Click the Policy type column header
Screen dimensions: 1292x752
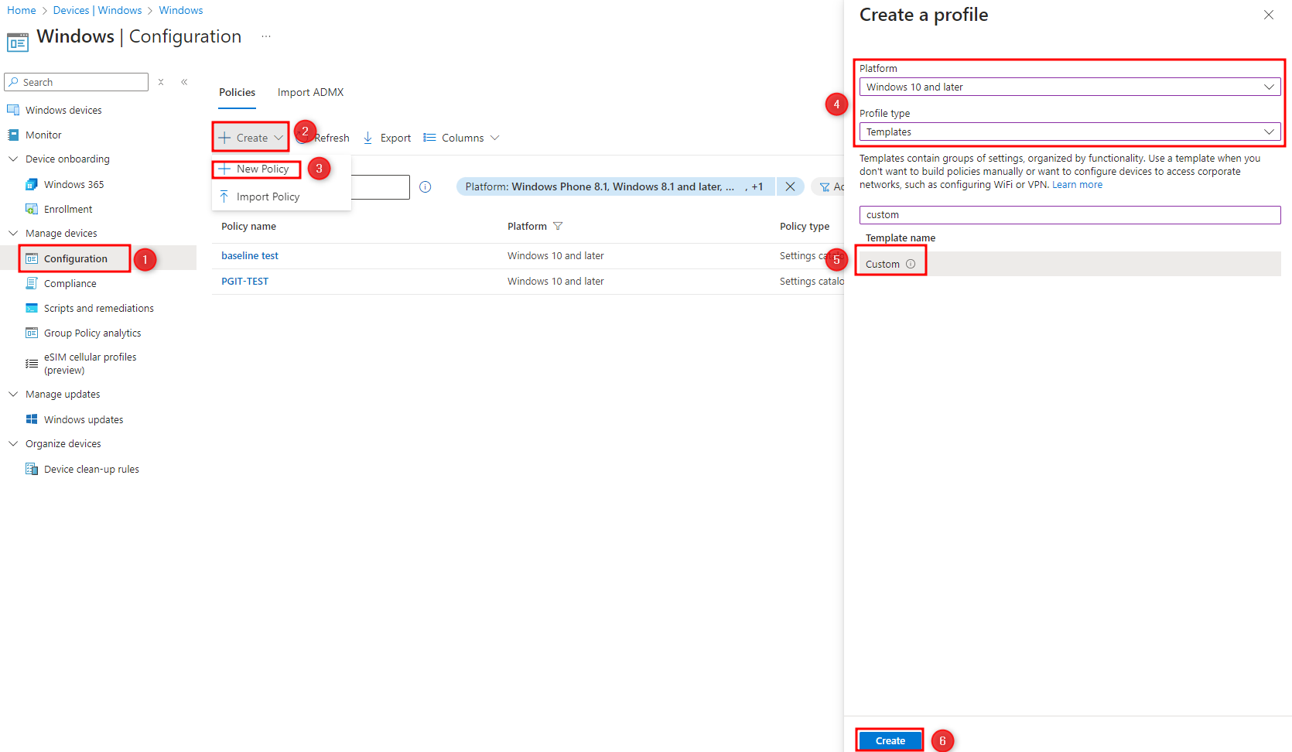[x=804, y=226]
